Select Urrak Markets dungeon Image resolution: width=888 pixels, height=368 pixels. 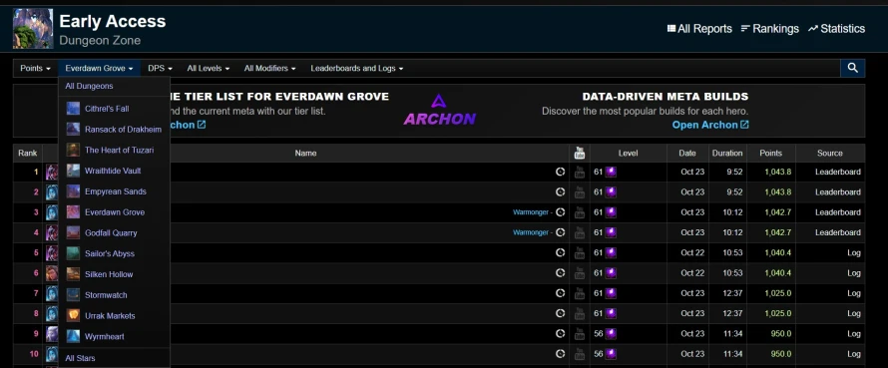(110, 316)
